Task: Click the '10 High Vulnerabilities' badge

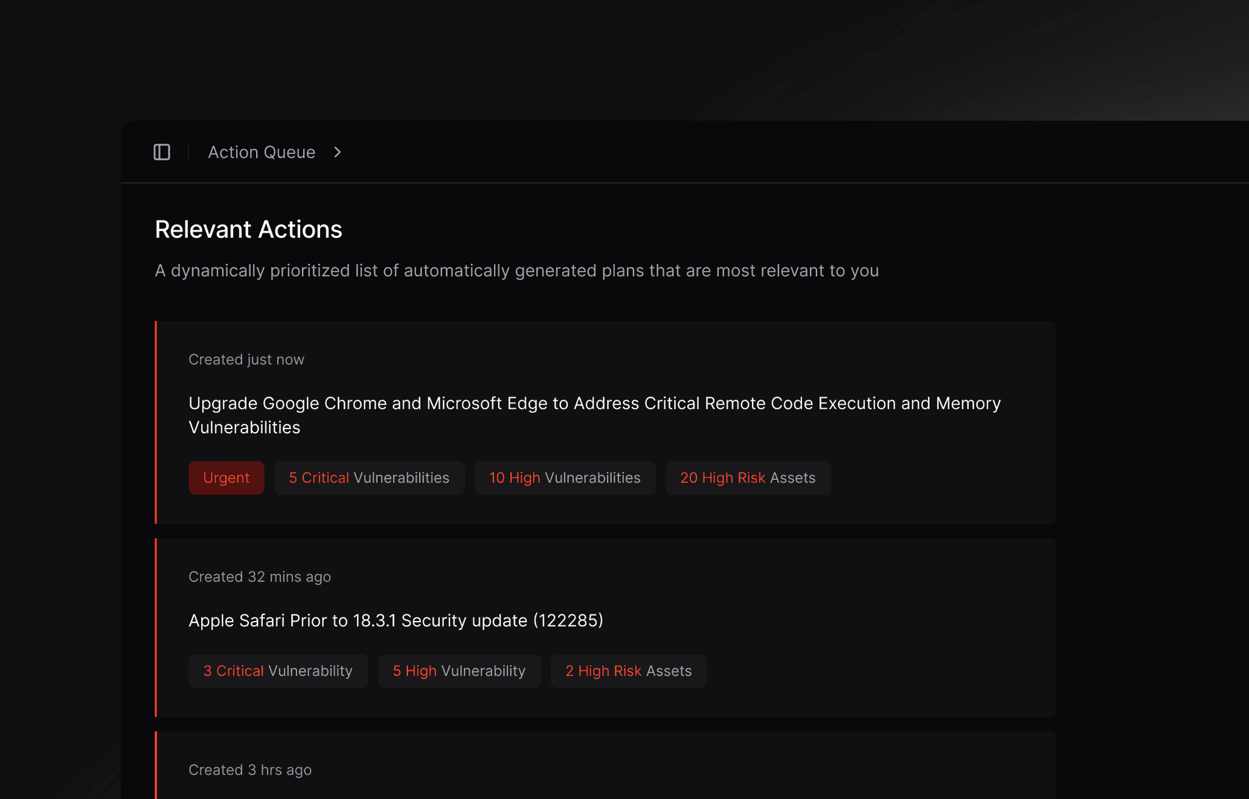Action: pyautogui.click(x=565, y=478)
